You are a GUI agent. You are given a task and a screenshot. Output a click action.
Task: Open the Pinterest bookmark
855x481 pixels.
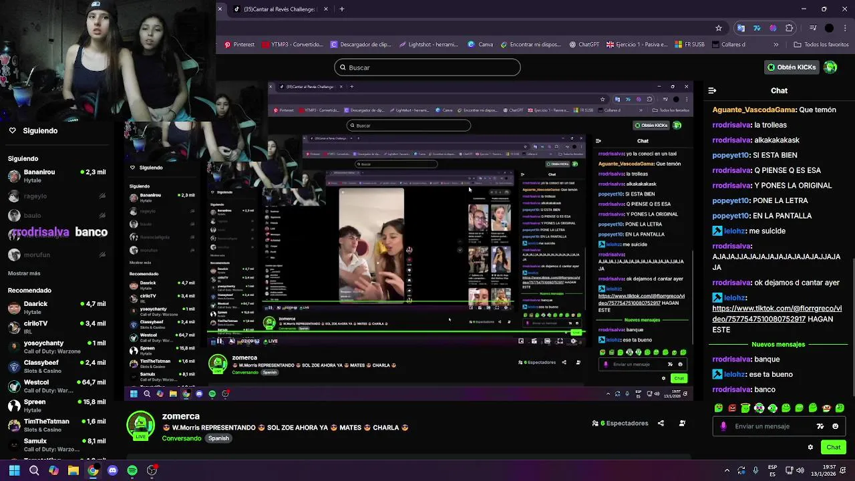(x=239, y=45)
